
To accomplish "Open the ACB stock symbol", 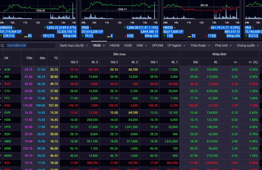I will [x=7, y=70].
